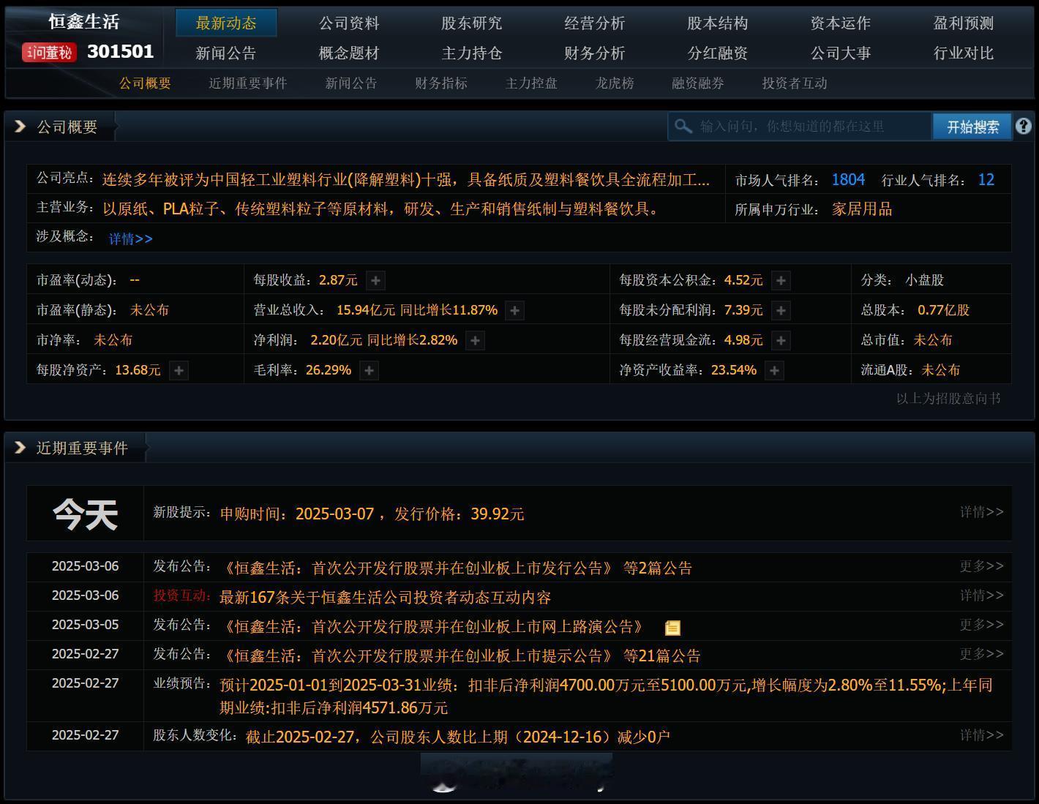Open 详情>> for 投资互动 row
This screenshot has width=1039, height=804.
tap(982, 596)
